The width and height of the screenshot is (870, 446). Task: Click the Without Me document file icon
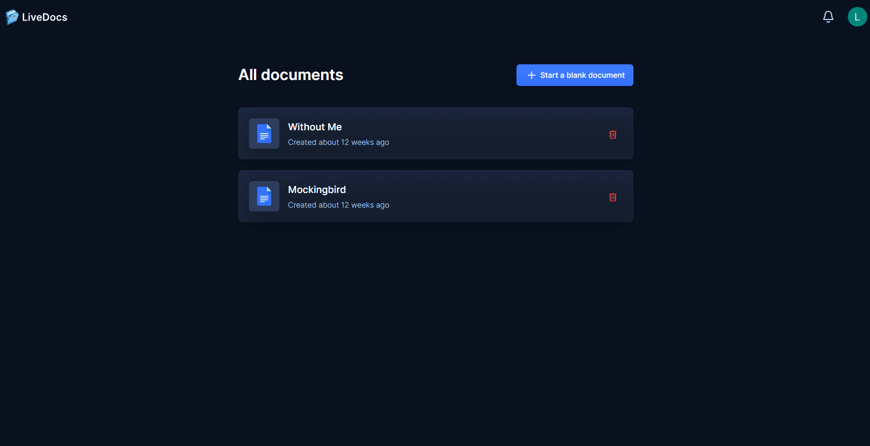(264, 134)
